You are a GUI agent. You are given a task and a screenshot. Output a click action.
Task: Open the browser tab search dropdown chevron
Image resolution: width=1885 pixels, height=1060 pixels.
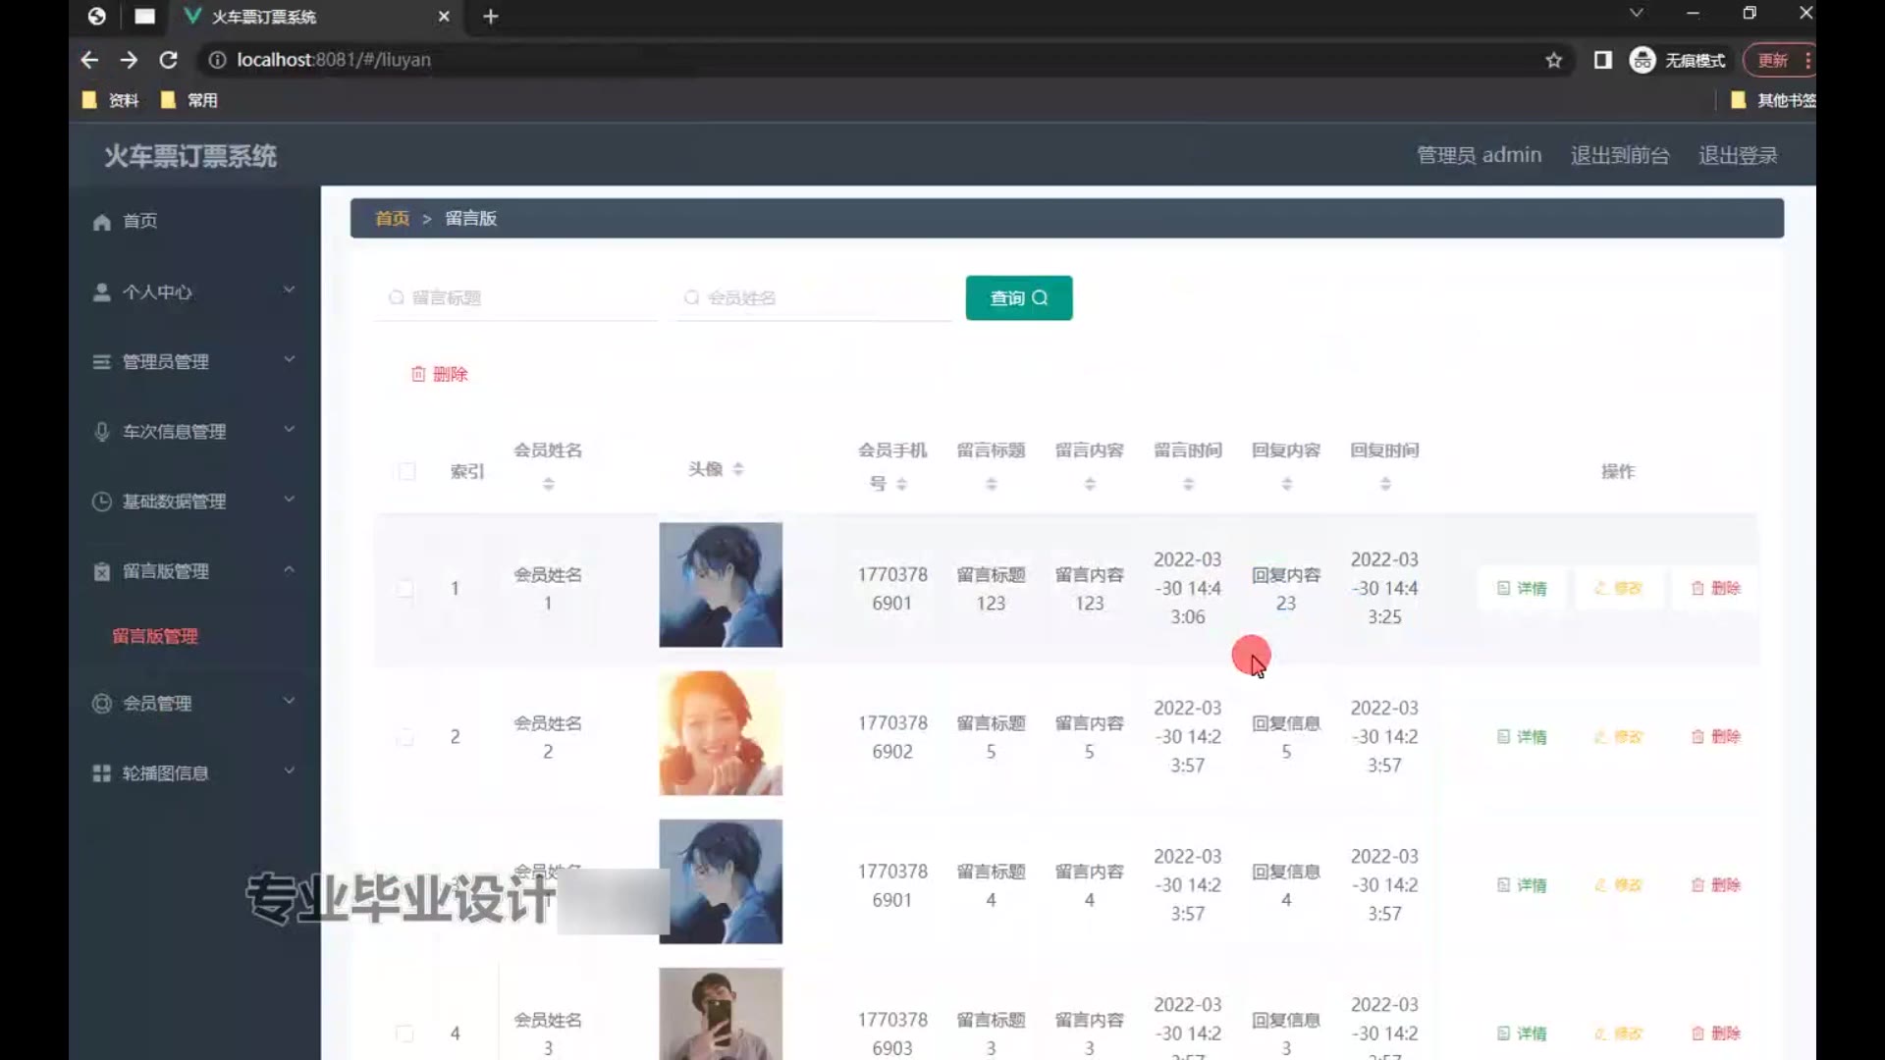pyautogui.click(x=1636, y=14)
